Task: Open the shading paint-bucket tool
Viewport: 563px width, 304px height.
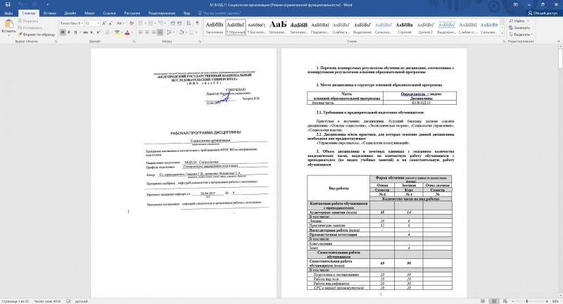Action: point(182,32)
